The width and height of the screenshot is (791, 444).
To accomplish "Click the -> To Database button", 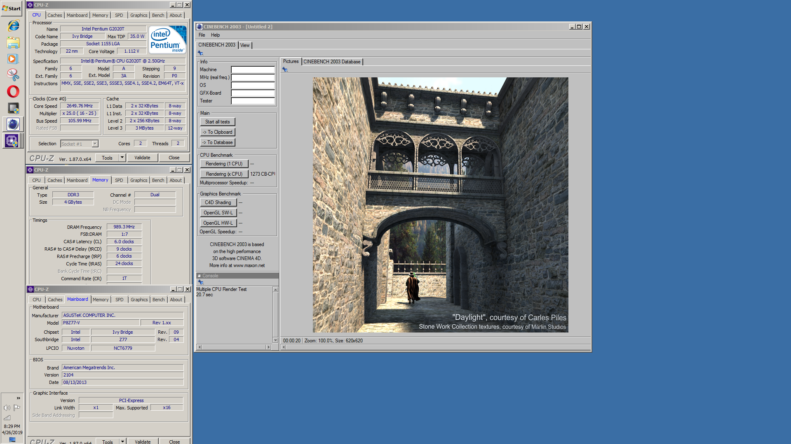I will point(218,142).
